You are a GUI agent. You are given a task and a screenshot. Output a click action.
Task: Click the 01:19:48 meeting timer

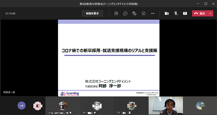click(x=11, y=14)
